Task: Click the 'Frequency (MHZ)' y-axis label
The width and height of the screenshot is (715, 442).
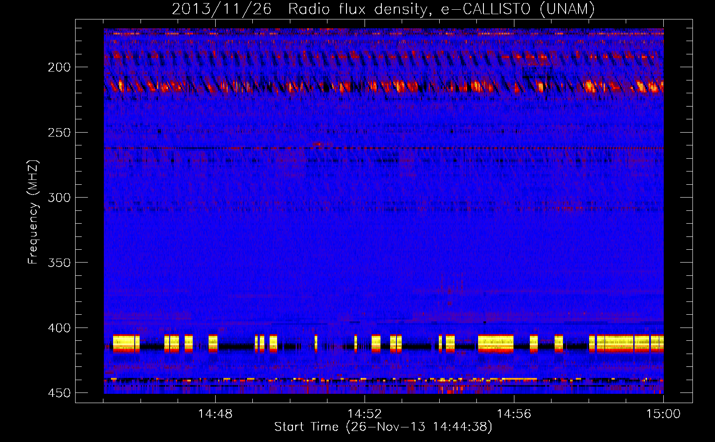Action: [x=33, y=212]
